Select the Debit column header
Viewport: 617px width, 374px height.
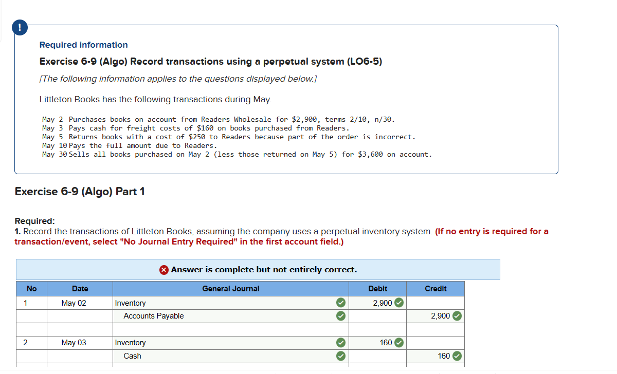[x=377, y=289]
